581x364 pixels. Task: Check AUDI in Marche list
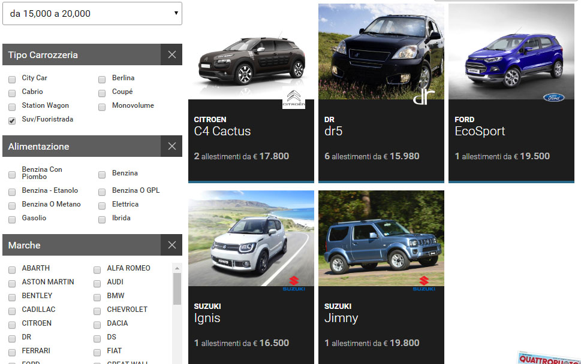point(97,283)
